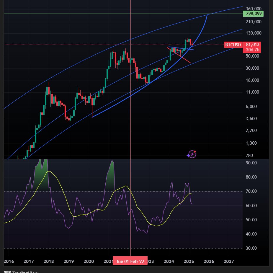
Task: Click the 60.00 RSI scale value
Action: (251, 206)
